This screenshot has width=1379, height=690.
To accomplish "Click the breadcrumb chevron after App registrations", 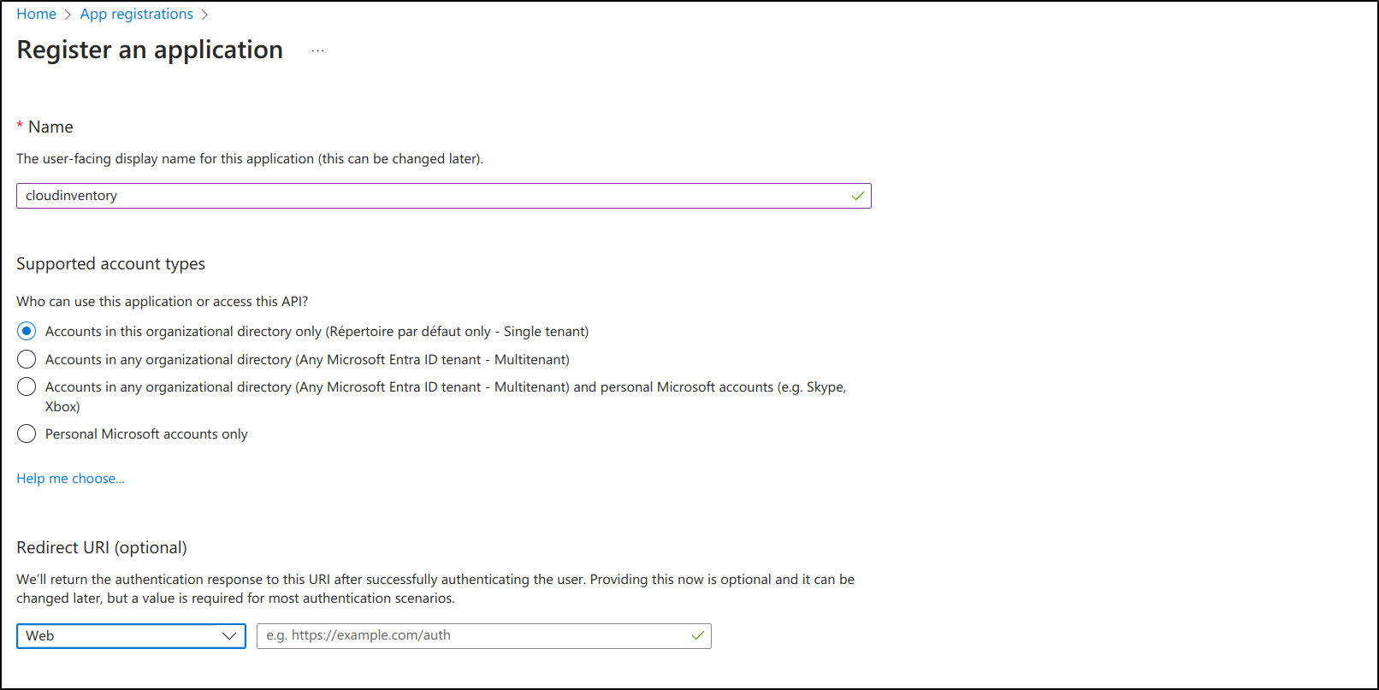I will tap(204, 15).
